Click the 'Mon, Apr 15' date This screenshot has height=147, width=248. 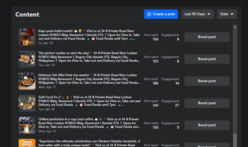point(47,131)
